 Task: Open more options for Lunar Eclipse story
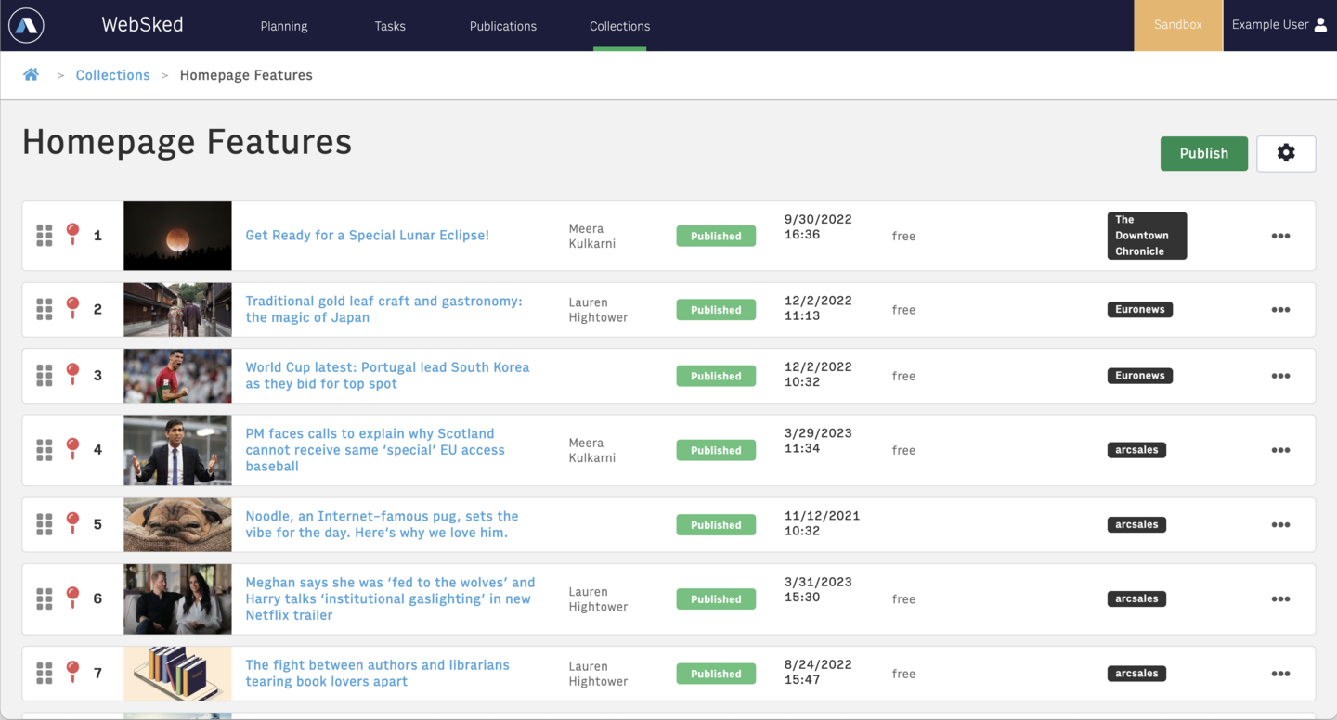tap(1280, 236)
